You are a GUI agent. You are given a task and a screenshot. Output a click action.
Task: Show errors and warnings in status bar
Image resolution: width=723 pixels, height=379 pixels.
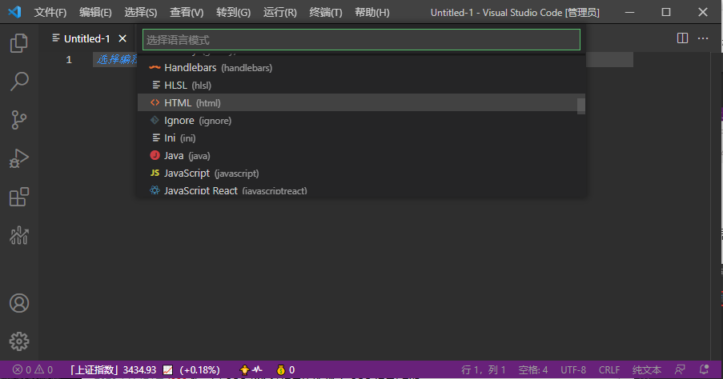pyautogui.click(x=33, y=369)
